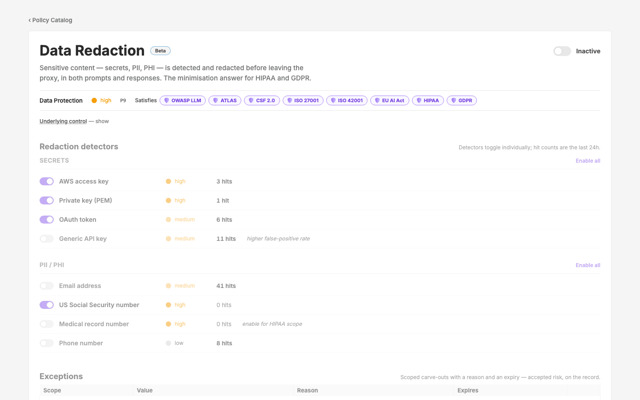
Task: Click the Data Redaction page title
Action: click(92, 51)
